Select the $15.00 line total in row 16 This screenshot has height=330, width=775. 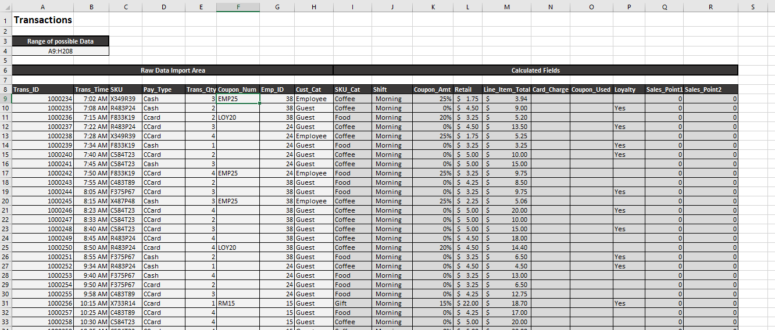(507, 164)
